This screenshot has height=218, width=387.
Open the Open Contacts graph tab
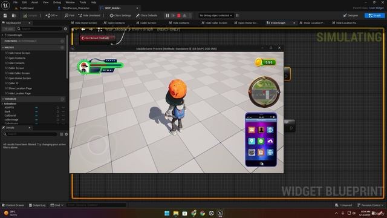tap(114, 23)
